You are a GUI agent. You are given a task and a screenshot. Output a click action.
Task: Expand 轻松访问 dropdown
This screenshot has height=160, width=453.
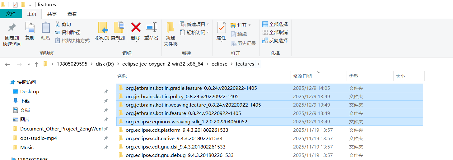(x=208, y=32)
